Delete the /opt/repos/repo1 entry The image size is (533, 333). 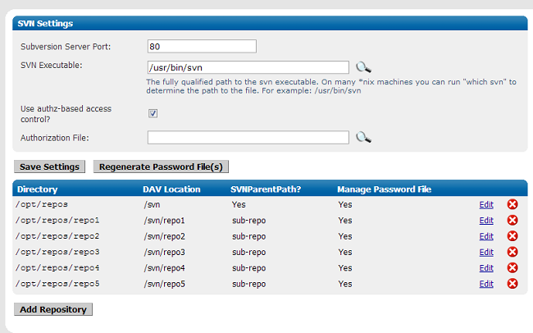click(512, 220)
